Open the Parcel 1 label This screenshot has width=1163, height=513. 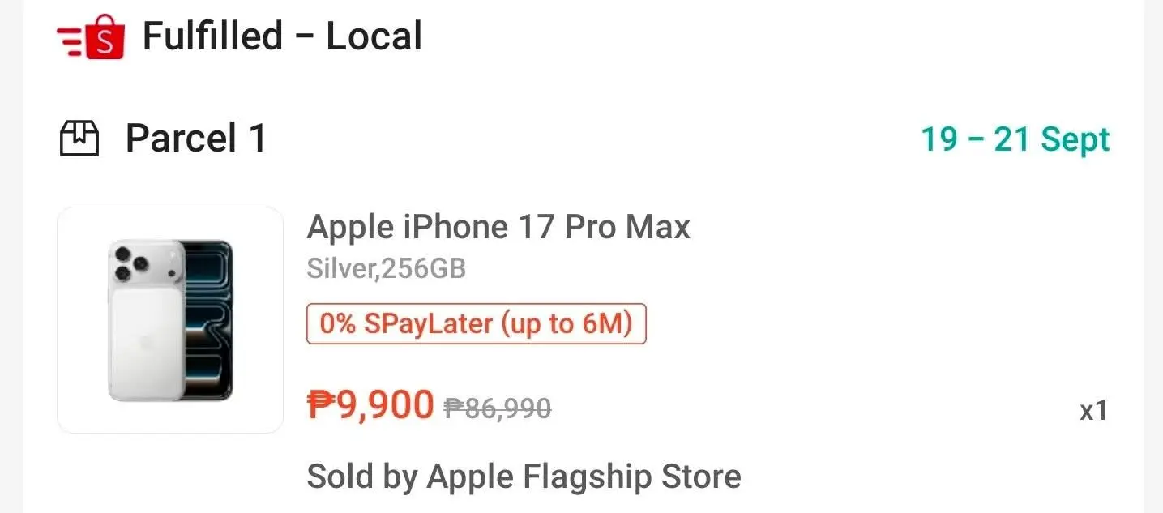(x=196, y=139)
